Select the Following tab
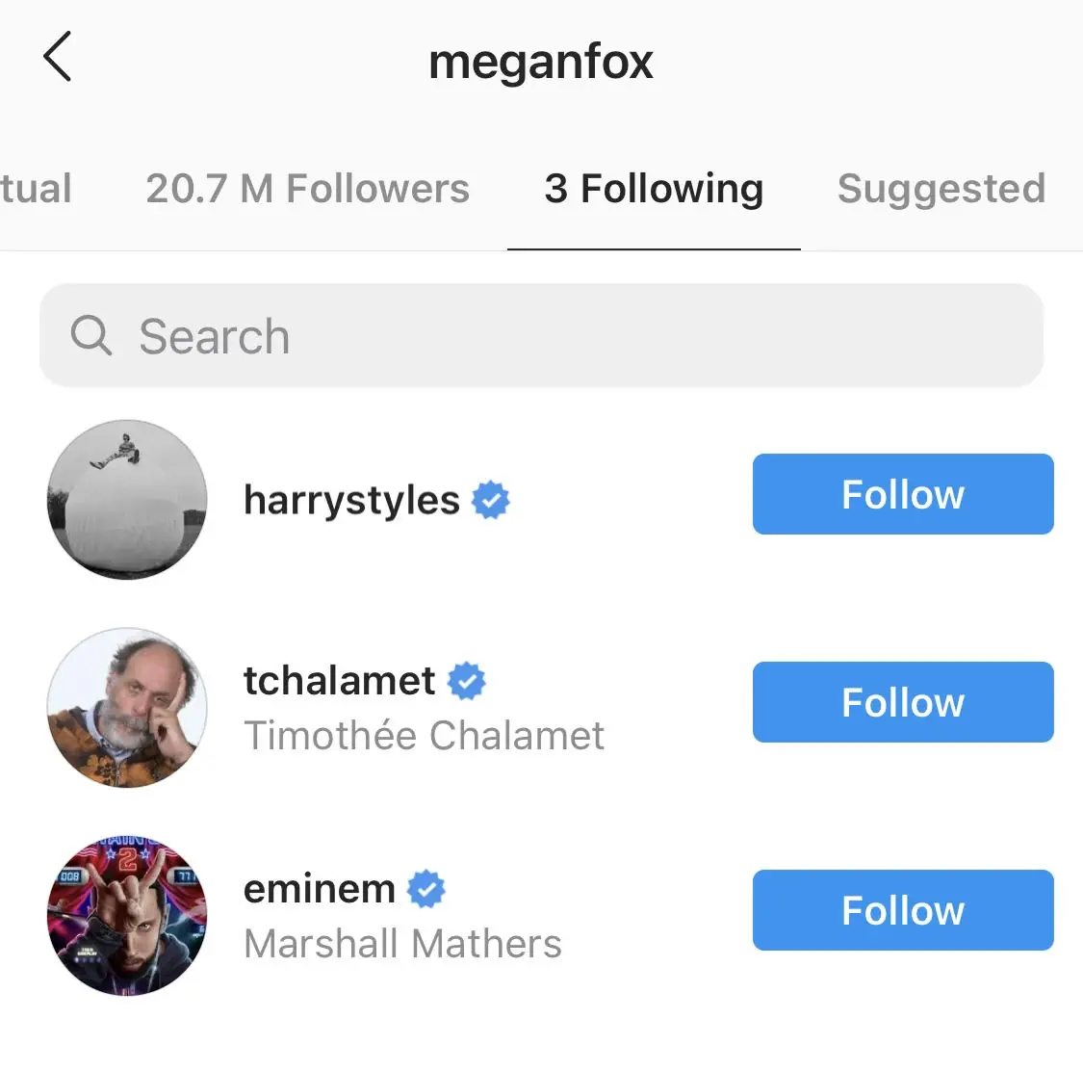 point(654,189)
